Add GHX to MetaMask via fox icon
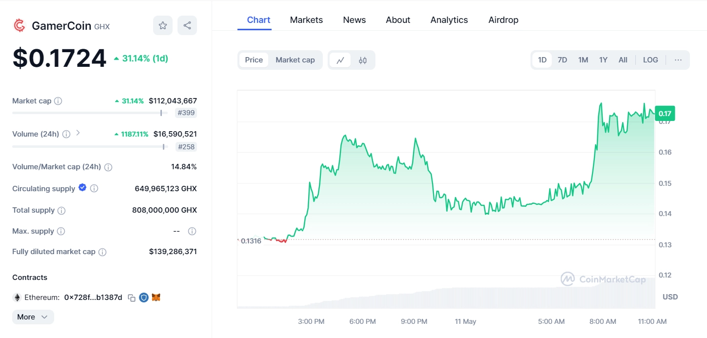707x338 pixels. tap(156, 297)
